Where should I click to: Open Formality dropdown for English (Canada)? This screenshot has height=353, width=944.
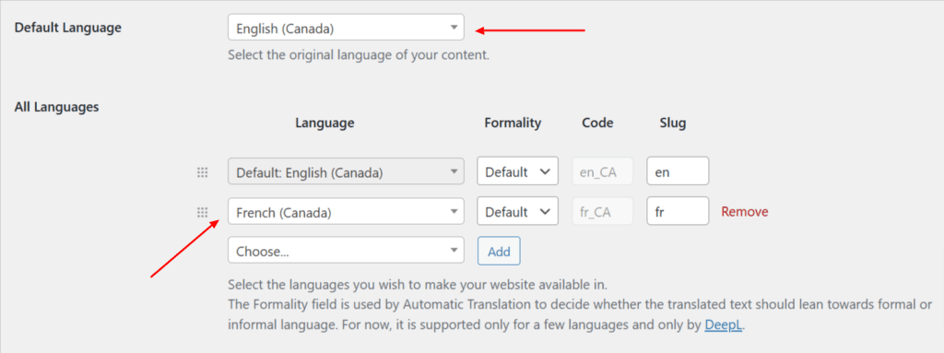click(518, 171)
